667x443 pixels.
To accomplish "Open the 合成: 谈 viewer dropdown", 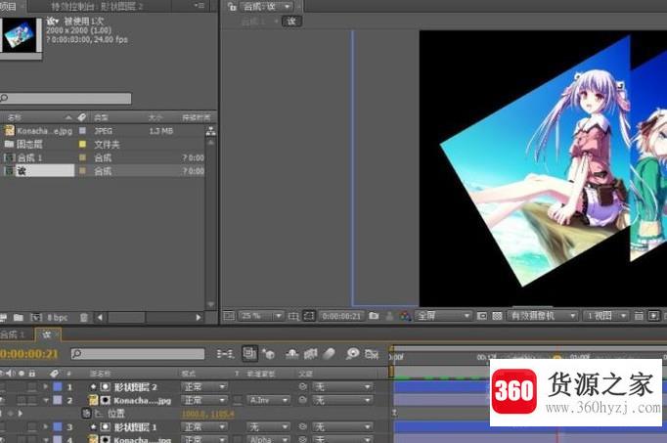I will click(266, 7).
